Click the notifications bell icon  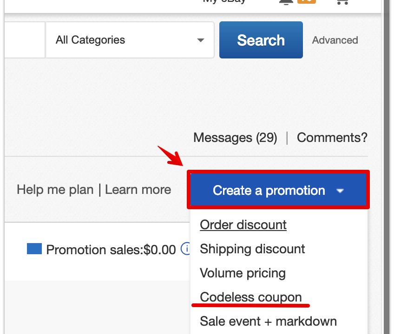coord(286,2)
